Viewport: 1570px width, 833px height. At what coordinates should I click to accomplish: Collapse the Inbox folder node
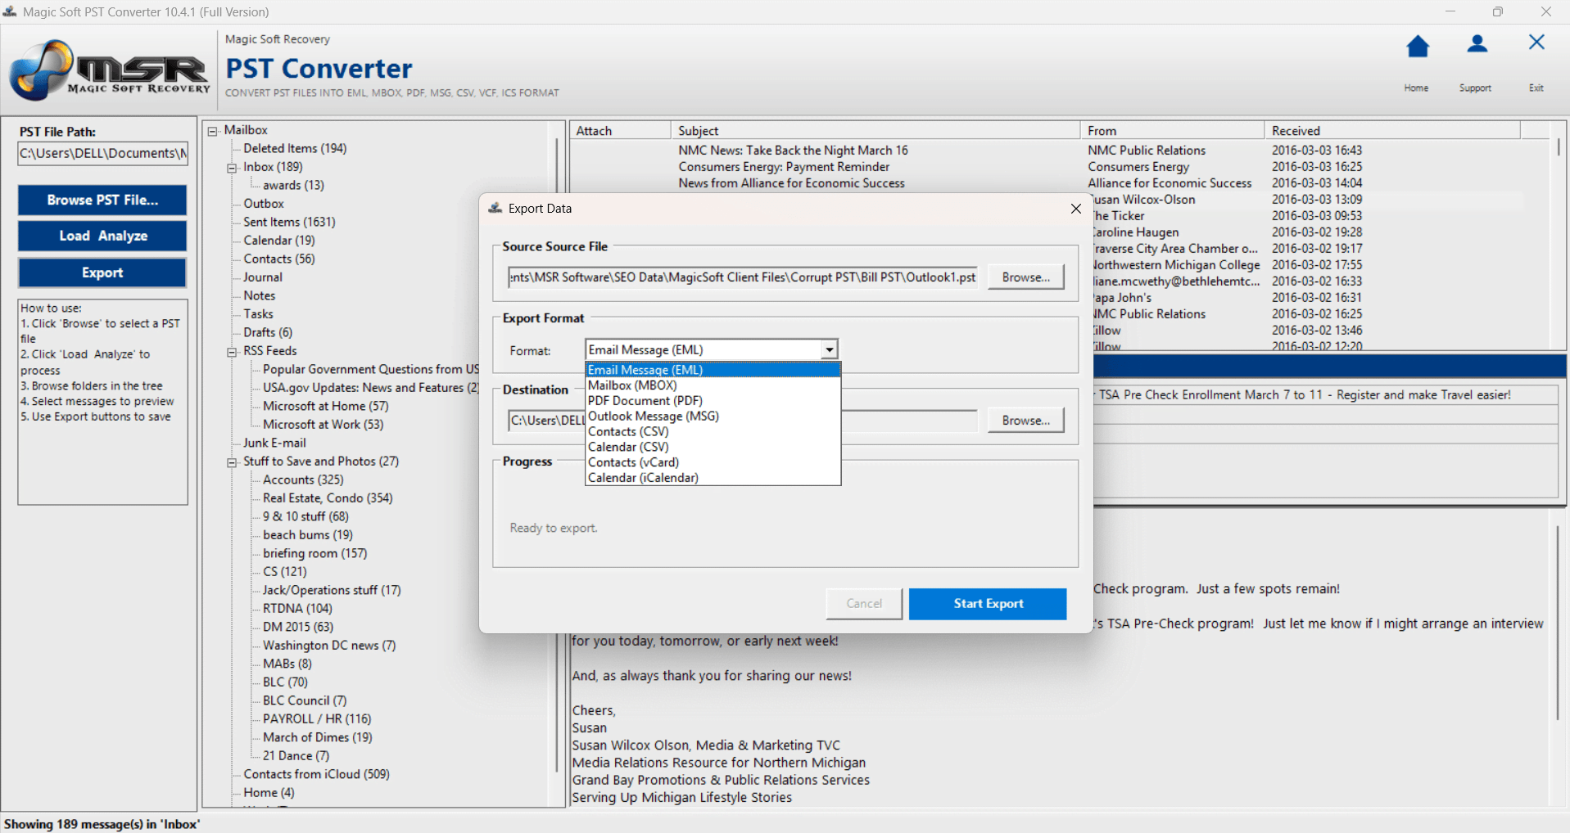coord(232,168)
